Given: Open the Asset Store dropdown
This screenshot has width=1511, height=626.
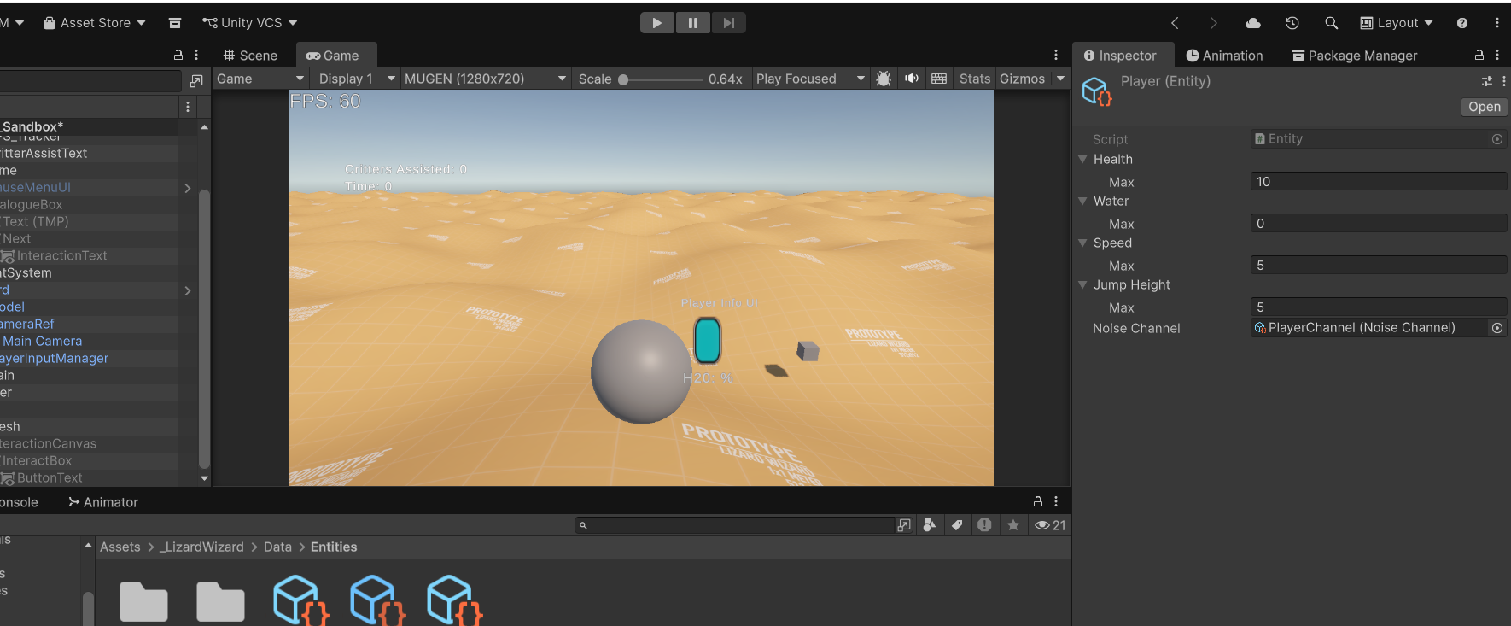Looking at the screenshot, I should click(95, 23).
